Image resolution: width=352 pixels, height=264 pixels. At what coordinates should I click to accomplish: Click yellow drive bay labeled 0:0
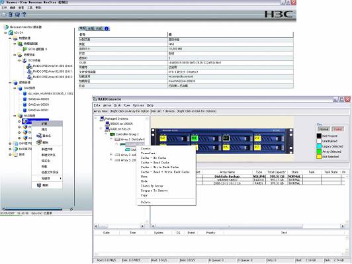coord(163,138)
